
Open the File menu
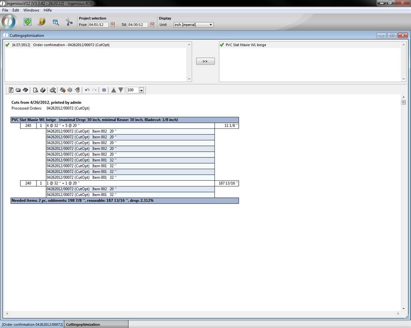pyautogui.click(x=5, y=10)
